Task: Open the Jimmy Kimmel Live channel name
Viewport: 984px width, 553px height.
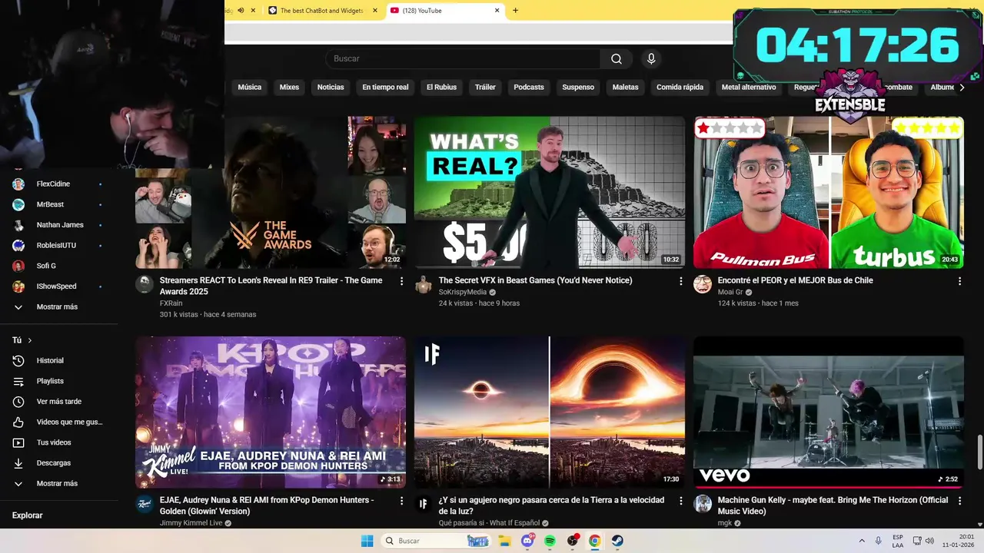Action: [191, 523]
